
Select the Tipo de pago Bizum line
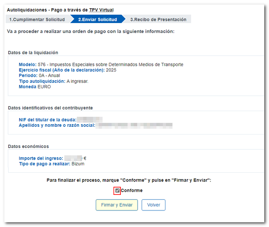pos(51,164)
